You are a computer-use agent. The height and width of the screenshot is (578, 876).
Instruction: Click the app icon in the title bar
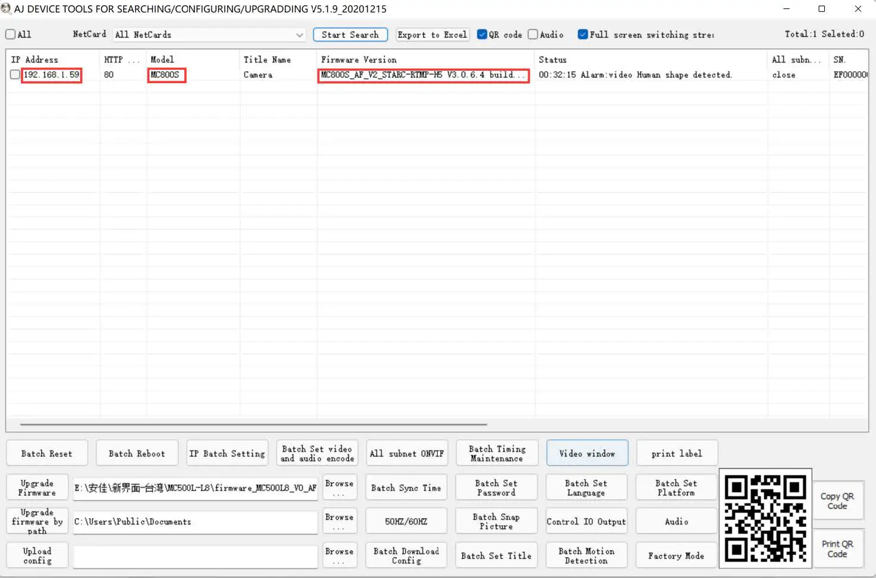pyautogui.click(x=6, y=9)
